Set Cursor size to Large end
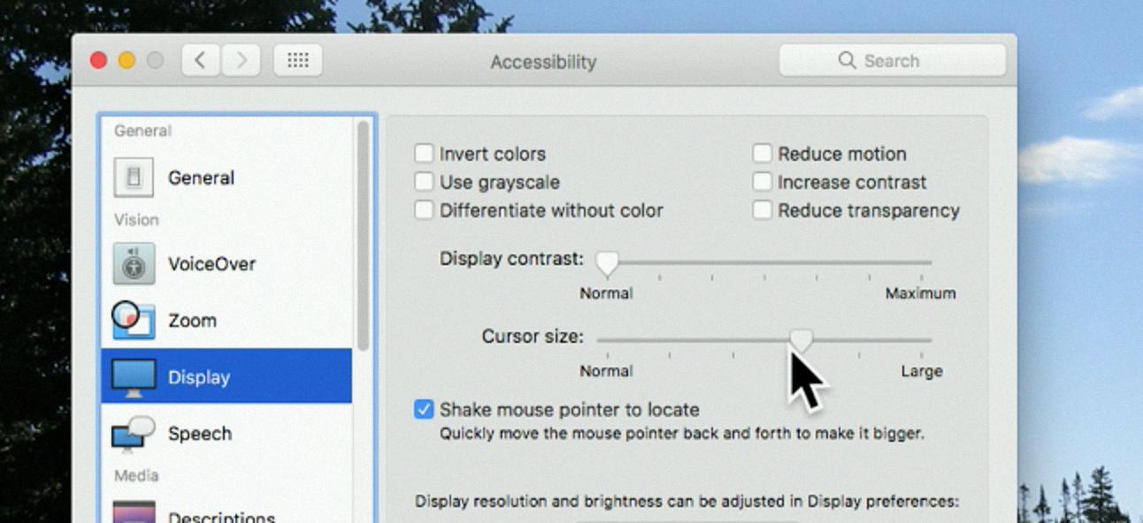The width and height of the screenshot is (1143, 523). coord(923,339)
